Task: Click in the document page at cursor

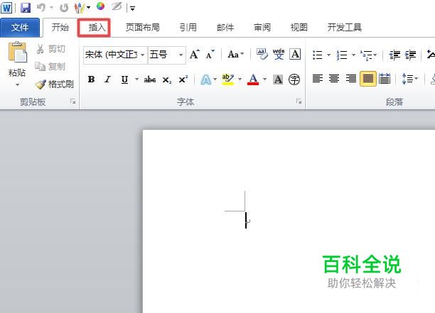Action: point(246,220)
